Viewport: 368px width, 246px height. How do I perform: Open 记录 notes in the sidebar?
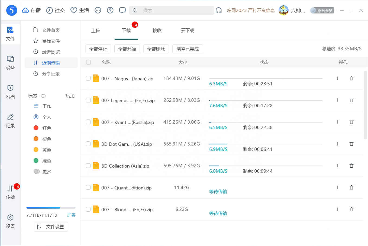pos(10,121)
